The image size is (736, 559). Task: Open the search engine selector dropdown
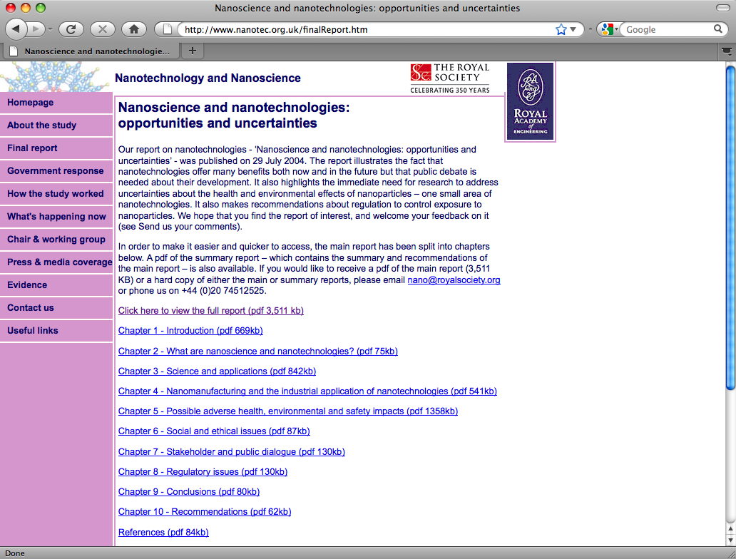[609, 29]
